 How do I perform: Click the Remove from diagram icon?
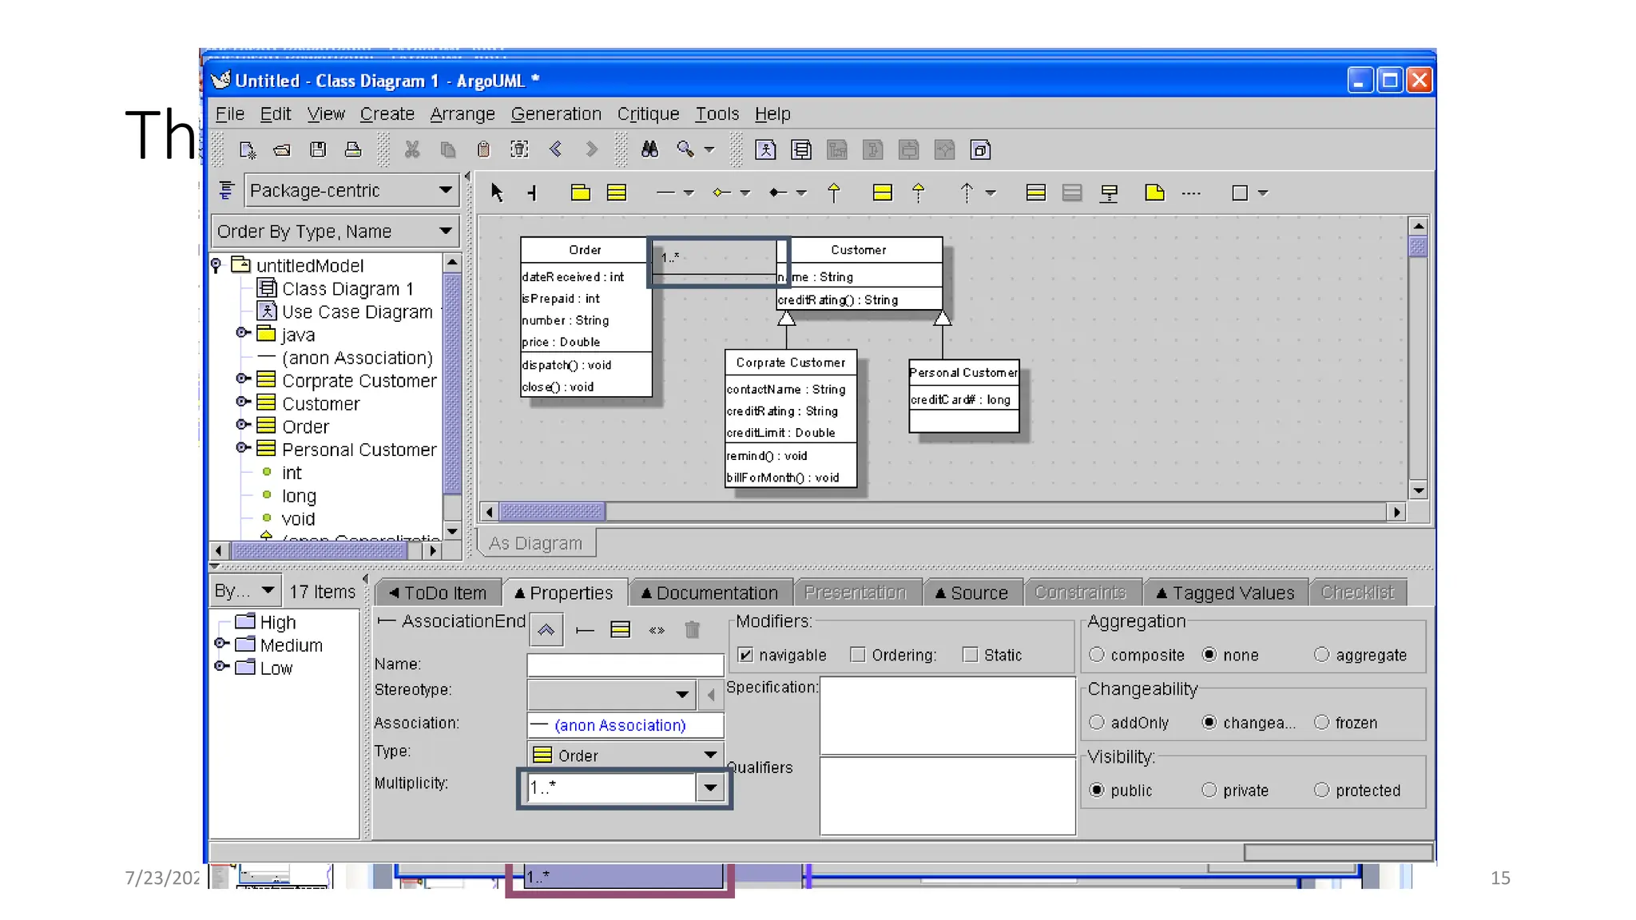tap(519, 149)
